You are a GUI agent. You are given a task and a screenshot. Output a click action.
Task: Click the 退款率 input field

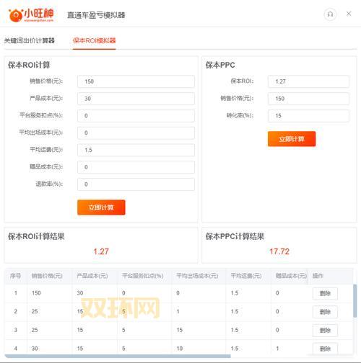pyautogui.click(x=136, y=184)
